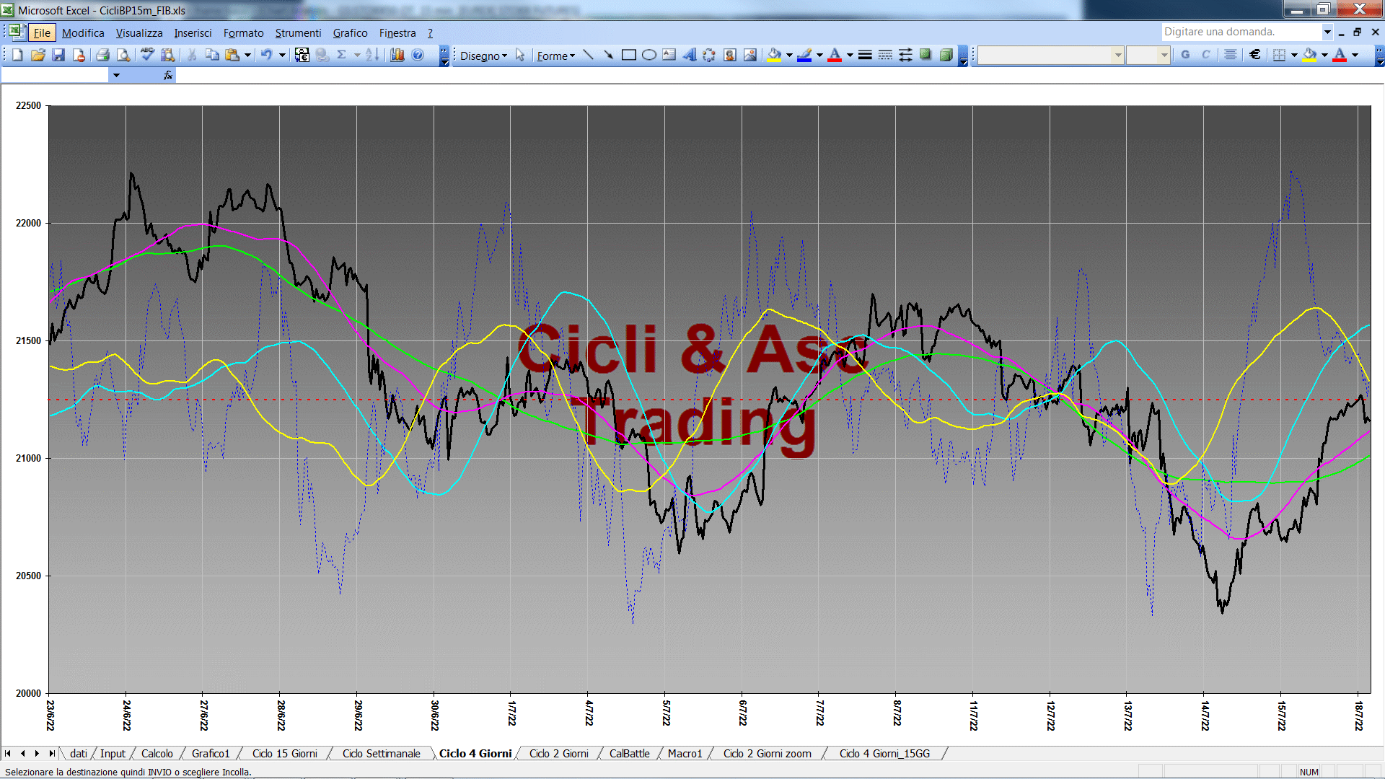Open the File menu
The height and width of the screenshot is (779, 1385).
(42, 32)
